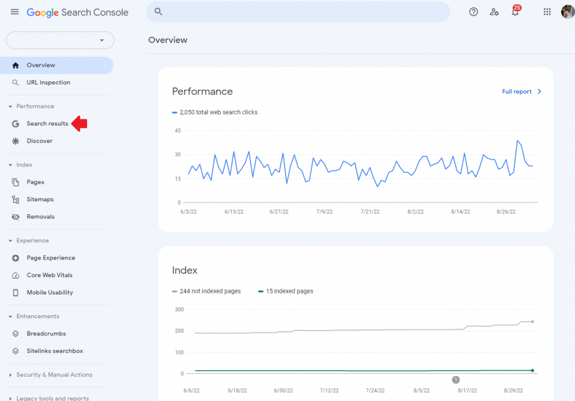Screen dimensions: 575x401
Task: Click the search input field at top
Action: 298,11
